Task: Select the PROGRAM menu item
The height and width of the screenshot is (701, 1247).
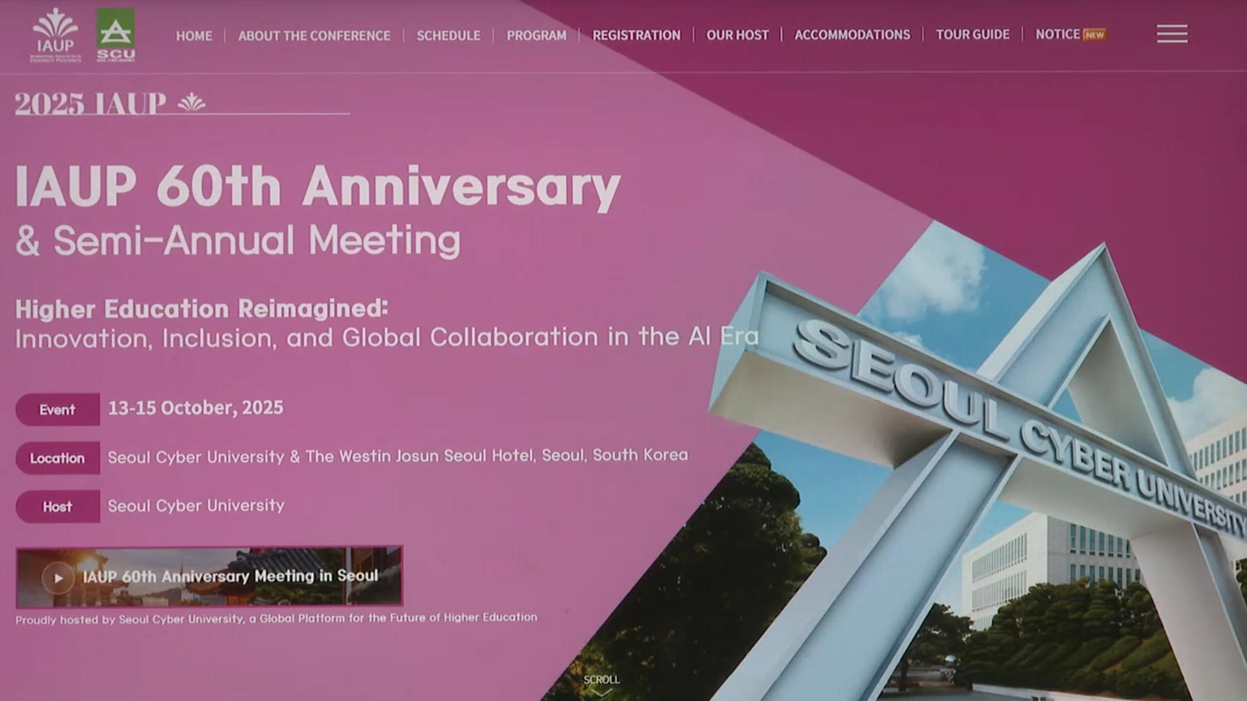Action: pyautogui.click(x=536, y=36)
